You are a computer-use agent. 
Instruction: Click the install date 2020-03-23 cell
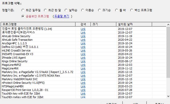125,86
